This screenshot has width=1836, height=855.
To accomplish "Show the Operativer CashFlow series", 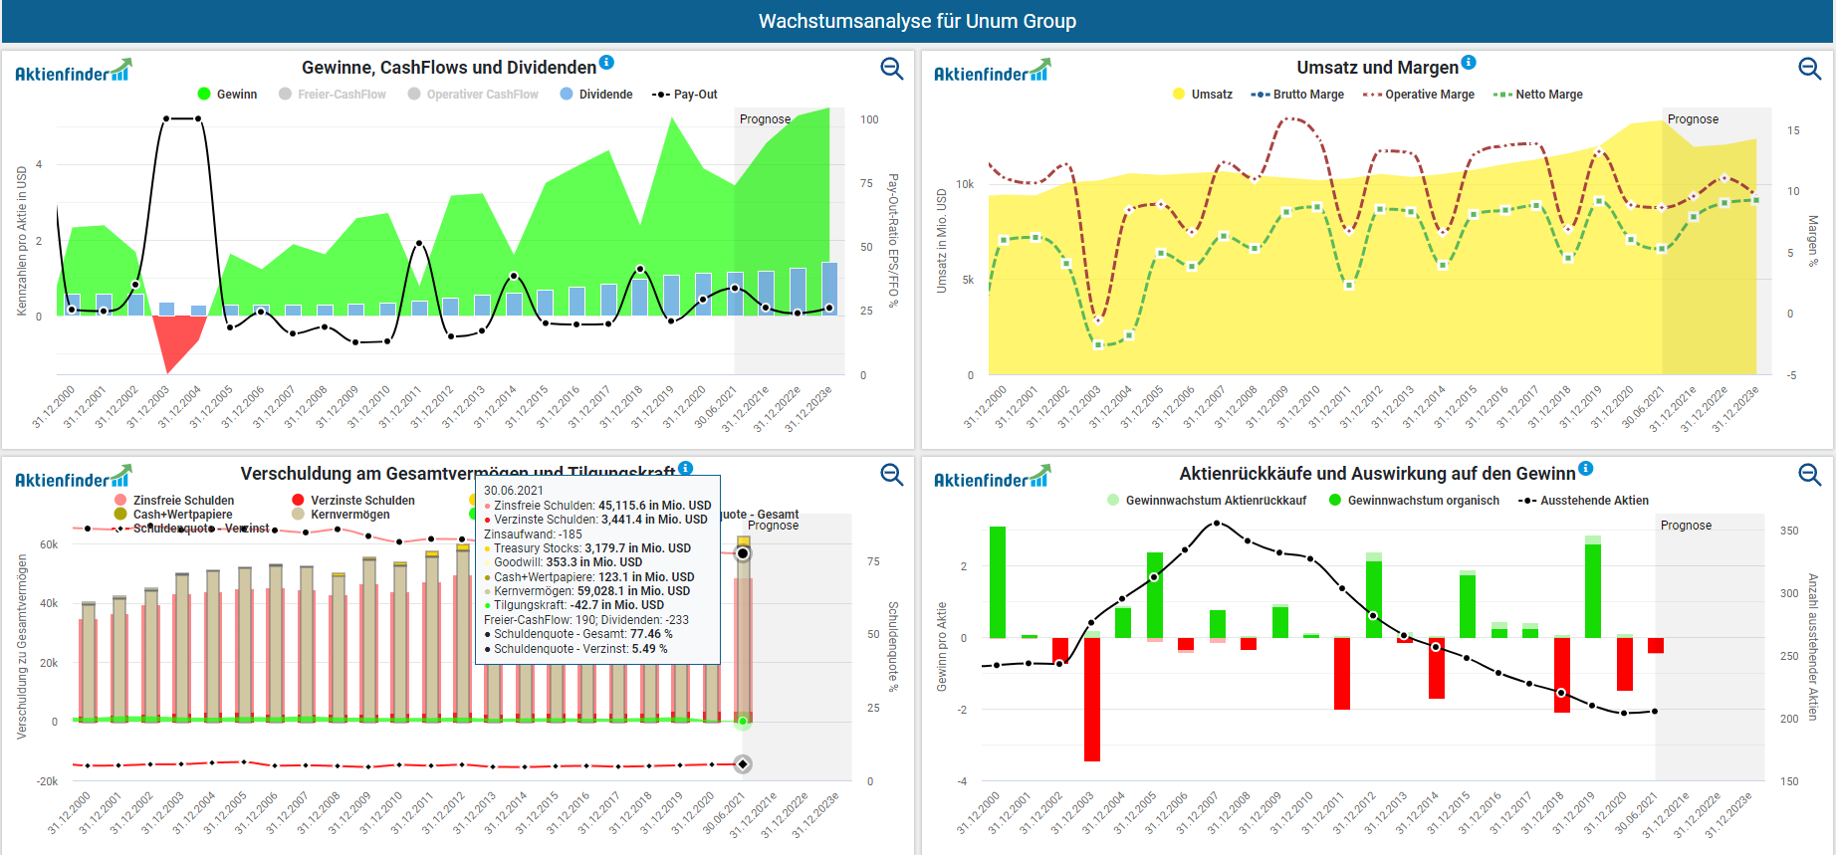I will click(473, 95).
